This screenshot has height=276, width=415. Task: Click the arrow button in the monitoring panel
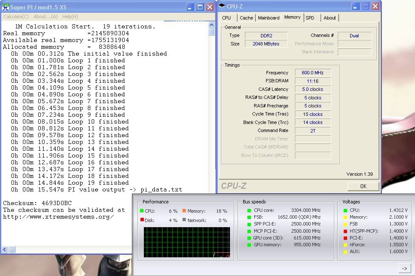(x=404, y=268)
